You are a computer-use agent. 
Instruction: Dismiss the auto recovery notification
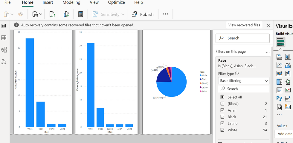(x=268, y=26)
